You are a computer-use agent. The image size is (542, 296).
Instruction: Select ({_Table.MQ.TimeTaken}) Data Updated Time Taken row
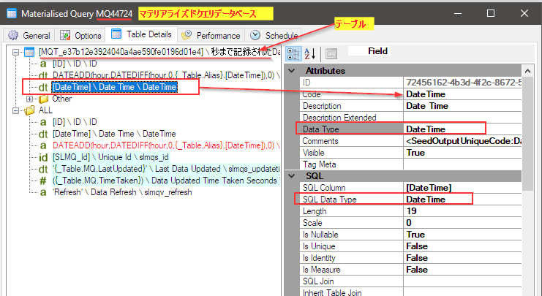[166, 181]
